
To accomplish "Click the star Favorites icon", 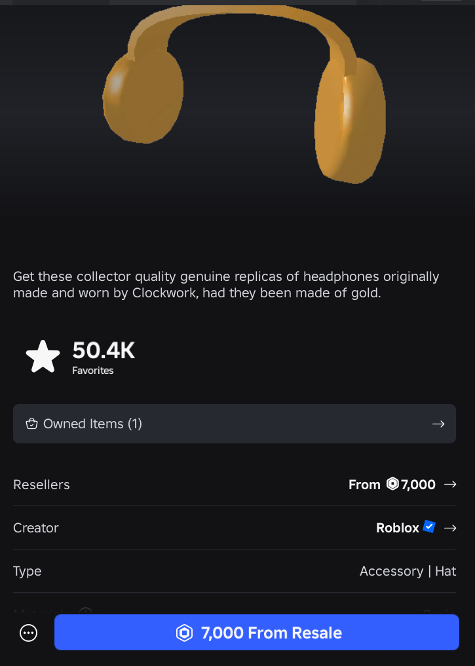I will pyautogui.click(x=43, y=357).
